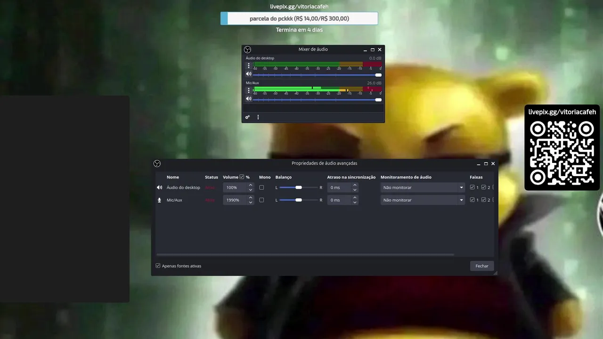Click the Faixas column header
This screenshot has width=603, height=339.
476,177
